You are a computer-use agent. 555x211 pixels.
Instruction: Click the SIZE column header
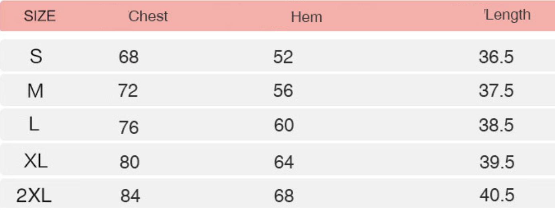40,16
